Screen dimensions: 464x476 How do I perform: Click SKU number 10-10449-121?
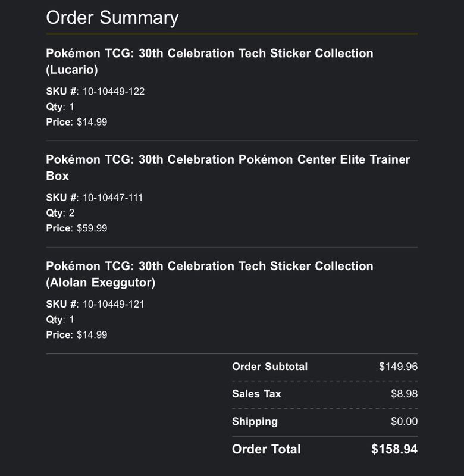(x=114, y=304)
